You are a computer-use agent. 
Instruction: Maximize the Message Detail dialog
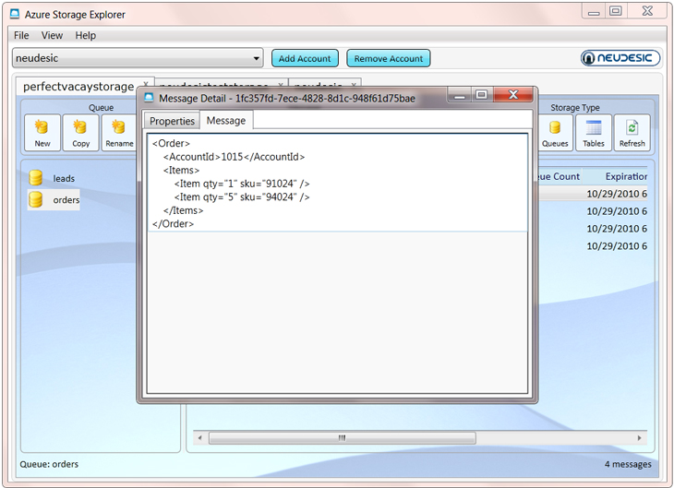482,94
